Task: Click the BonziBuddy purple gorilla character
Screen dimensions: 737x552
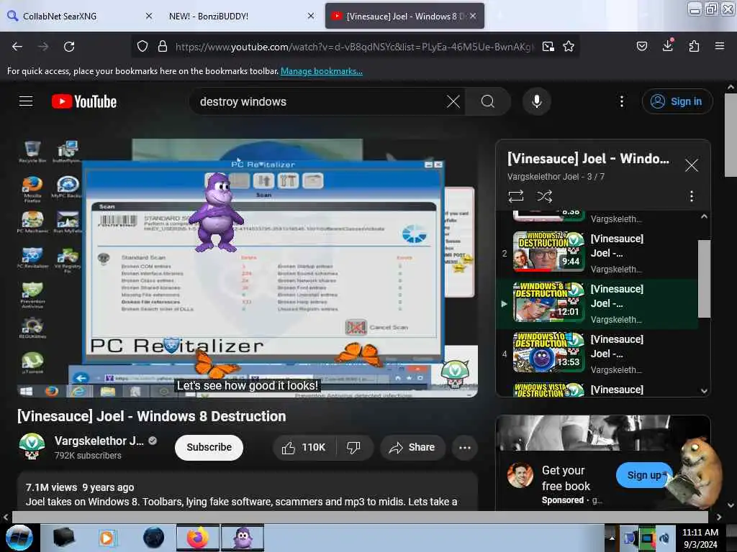Action: [x=217, y=212]
